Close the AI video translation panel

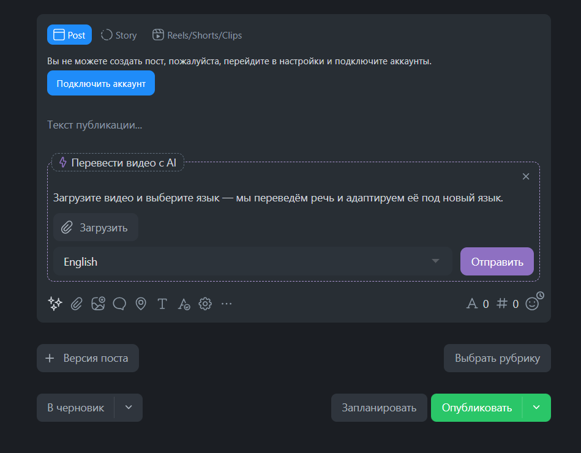pyautogui.click(x=526, y=176)
